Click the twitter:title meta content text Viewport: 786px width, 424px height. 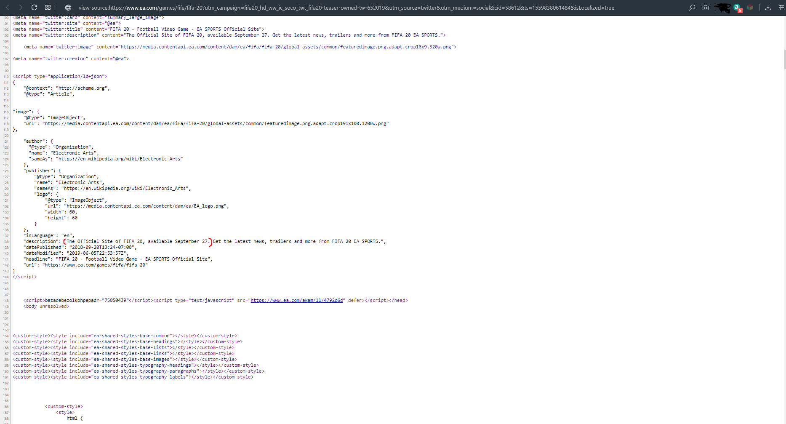coord(185,29)
